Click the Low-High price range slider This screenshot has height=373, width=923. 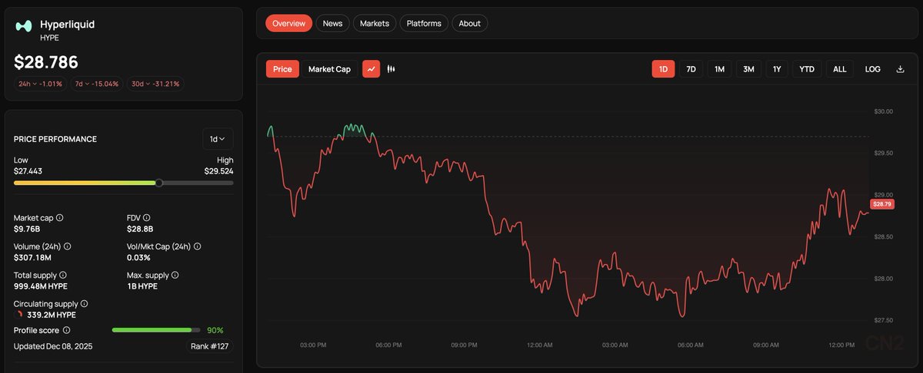click(x=124, y=183)
